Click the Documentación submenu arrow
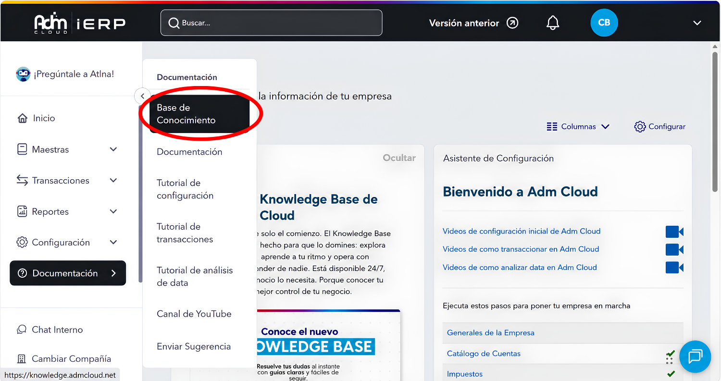 [x=113, y=273]
